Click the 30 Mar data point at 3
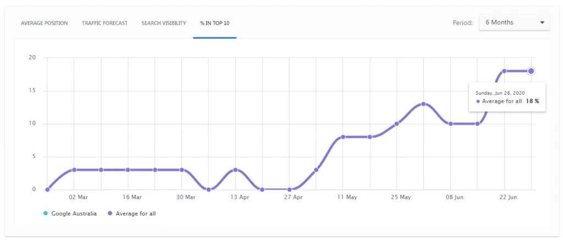This screenshot has width=563, height=240. pyautogui.click(x=181, y=170)
